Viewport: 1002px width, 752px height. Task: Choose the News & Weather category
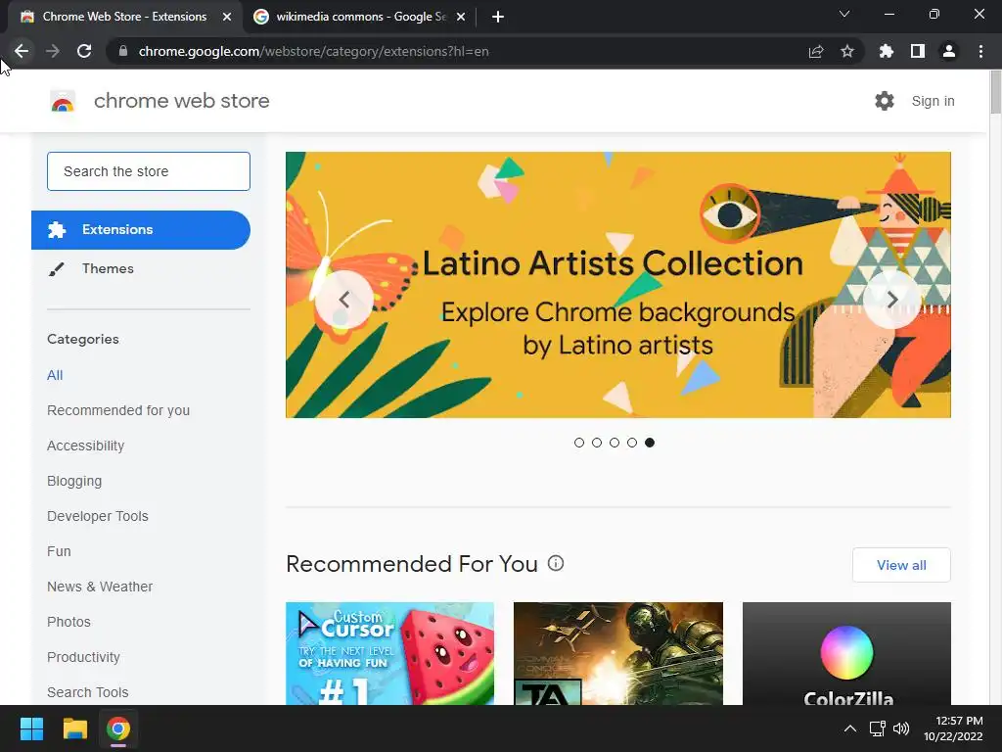100,587
